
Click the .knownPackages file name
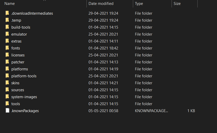pyautogui.click(x=25, y=111)
